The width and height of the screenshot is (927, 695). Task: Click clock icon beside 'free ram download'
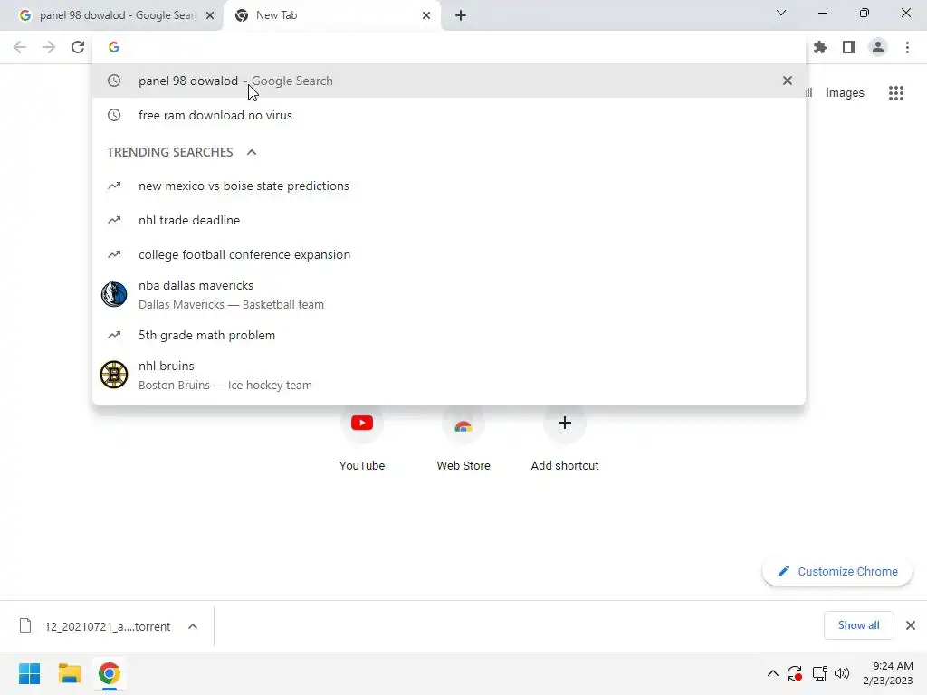(x=114, y=115)
